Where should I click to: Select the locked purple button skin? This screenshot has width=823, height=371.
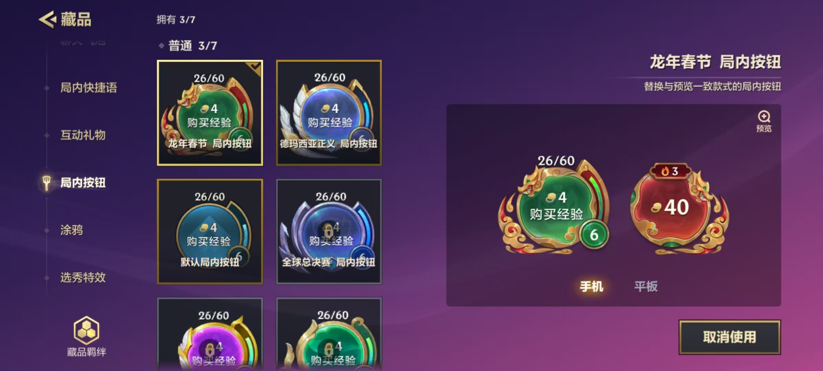click(x=210, y=334)
